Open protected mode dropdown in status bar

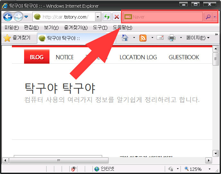point(178,169)
